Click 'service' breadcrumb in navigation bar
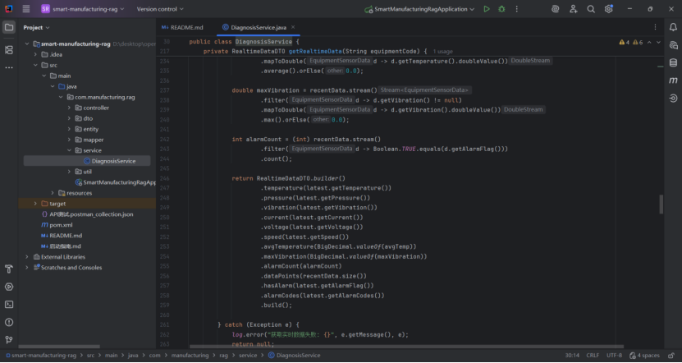 tap(248, 355)
